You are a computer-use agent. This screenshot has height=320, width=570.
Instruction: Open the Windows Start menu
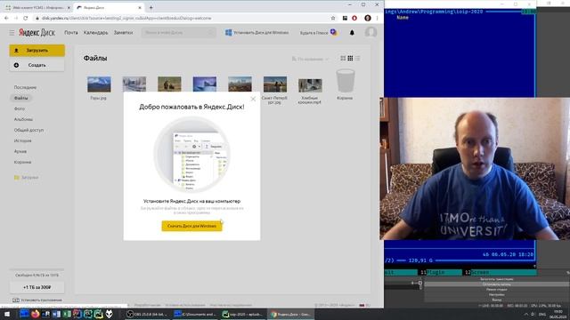tap(7, 314)
